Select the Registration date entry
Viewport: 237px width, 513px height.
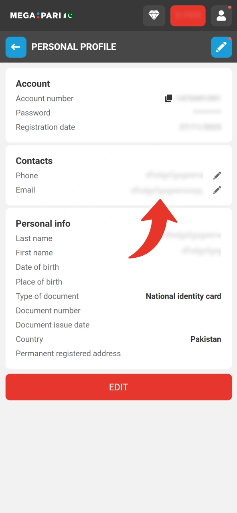pos(201,127)
